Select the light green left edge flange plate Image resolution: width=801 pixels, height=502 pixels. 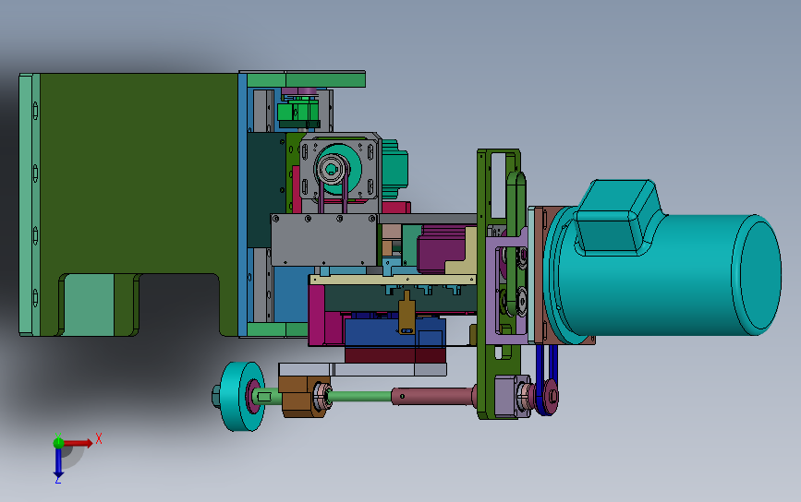click(x=30, y=205)
